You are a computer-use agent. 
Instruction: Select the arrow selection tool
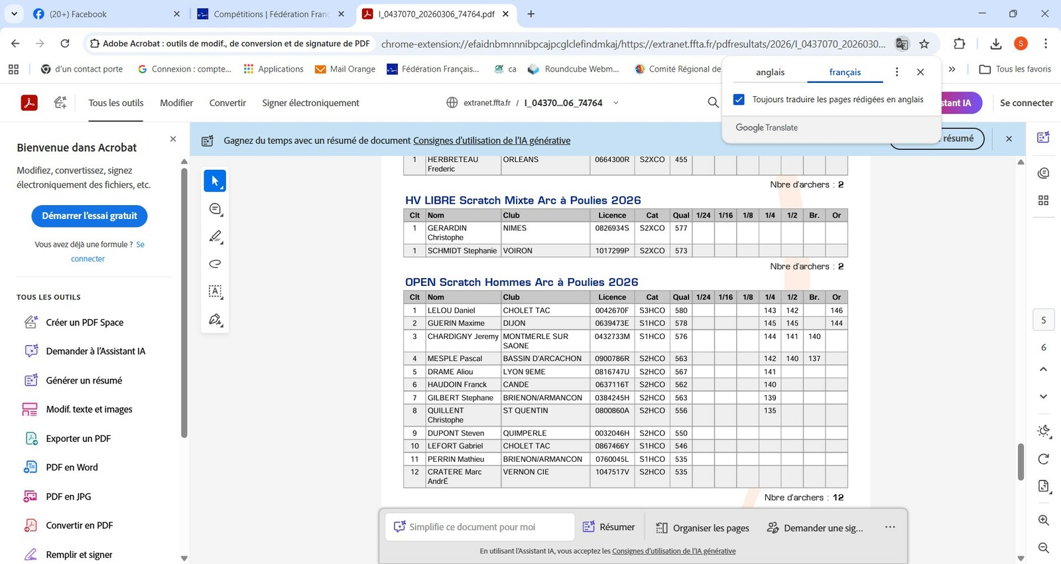coord(215,181)
